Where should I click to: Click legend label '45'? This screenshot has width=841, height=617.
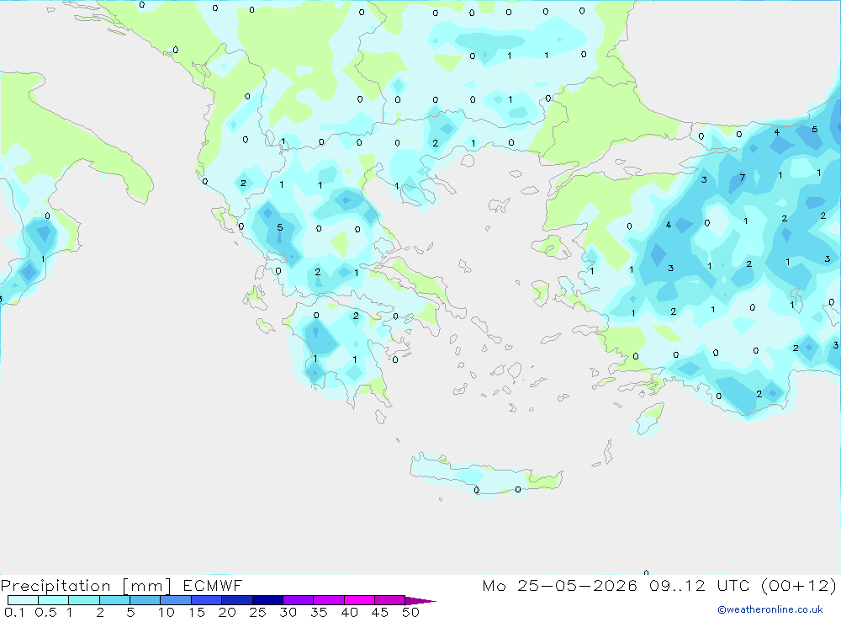coord(380,612)
